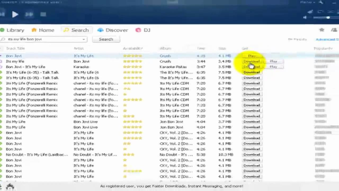The width and height of the screenshot is (339, 191).
Task: Click green status icon of No Doubt row
Action: tap(2, 155)
